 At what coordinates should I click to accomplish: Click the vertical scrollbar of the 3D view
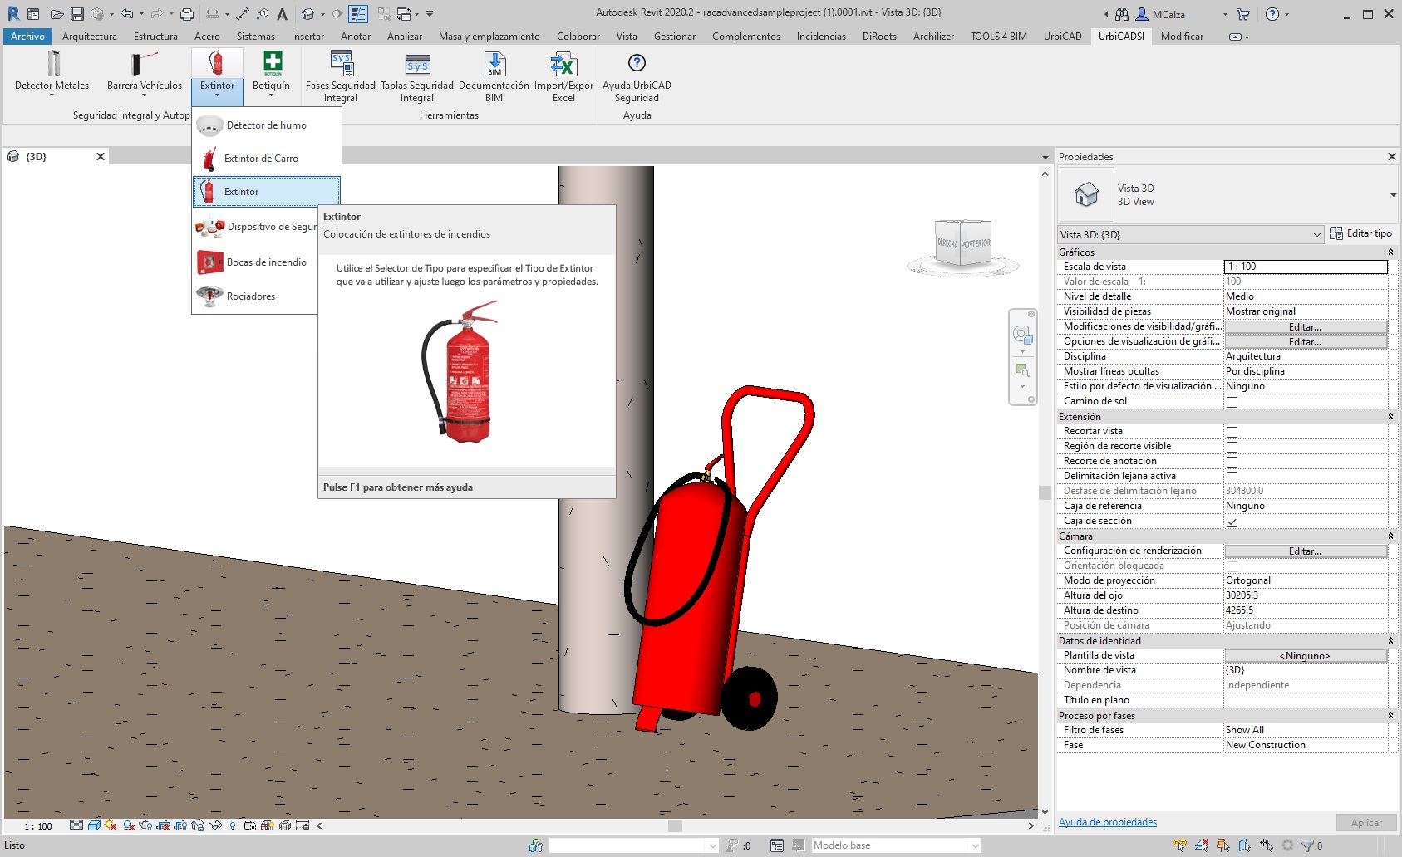[1045, 492]
